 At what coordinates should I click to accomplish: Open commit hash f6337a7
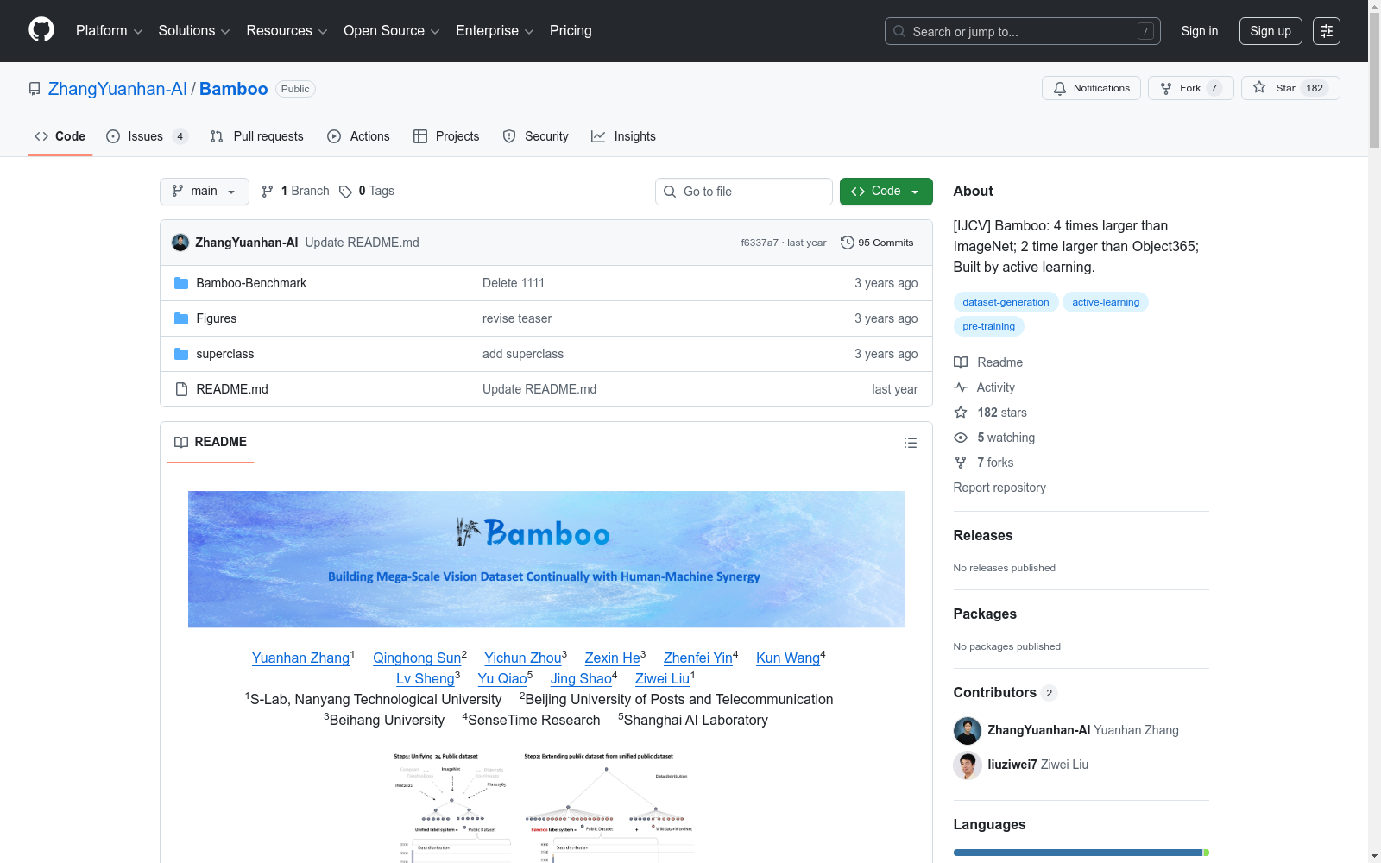(x=760, y=243)
